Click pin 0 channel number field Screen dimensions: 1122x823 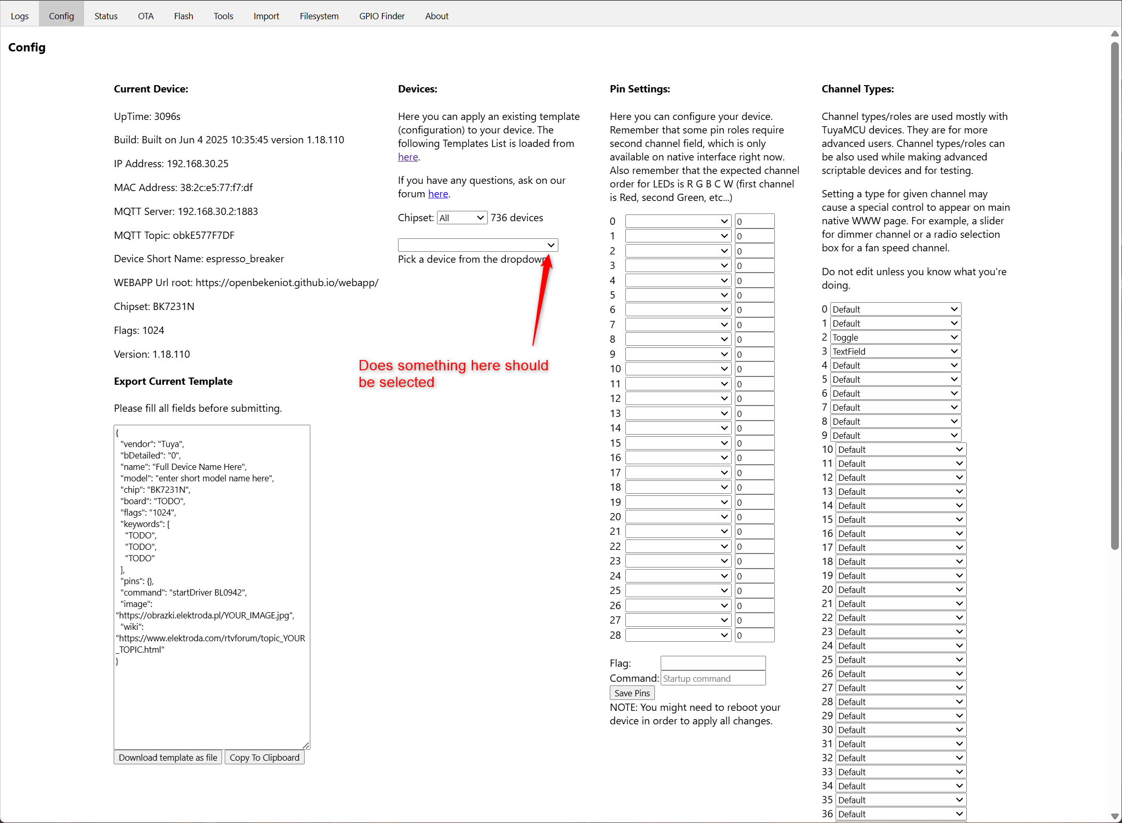click(x=755, y=221)
